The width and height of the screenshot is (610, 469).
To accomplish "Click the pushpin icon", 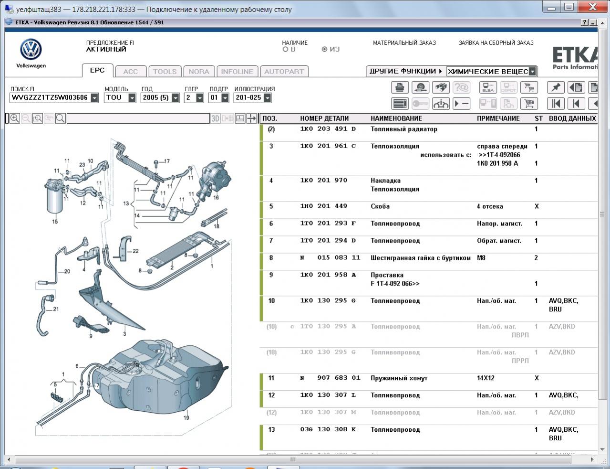I will 556,87.
